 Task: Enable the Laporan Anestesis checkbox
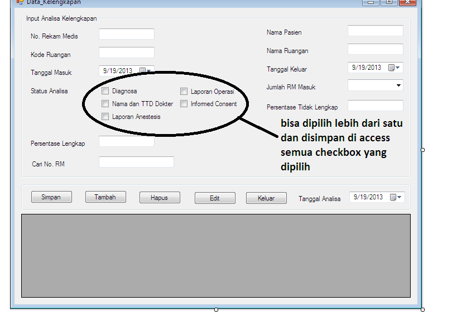105,116
